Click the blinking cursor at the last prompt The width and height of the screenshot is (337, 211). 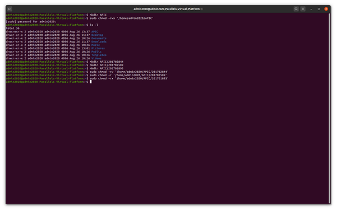[x=91, y=82]
